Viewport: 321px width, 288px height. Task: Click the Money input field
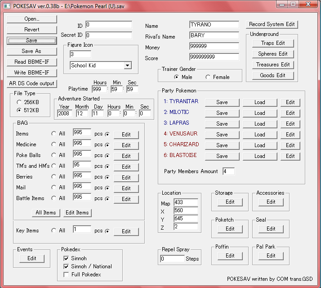[x=214, y=46]
